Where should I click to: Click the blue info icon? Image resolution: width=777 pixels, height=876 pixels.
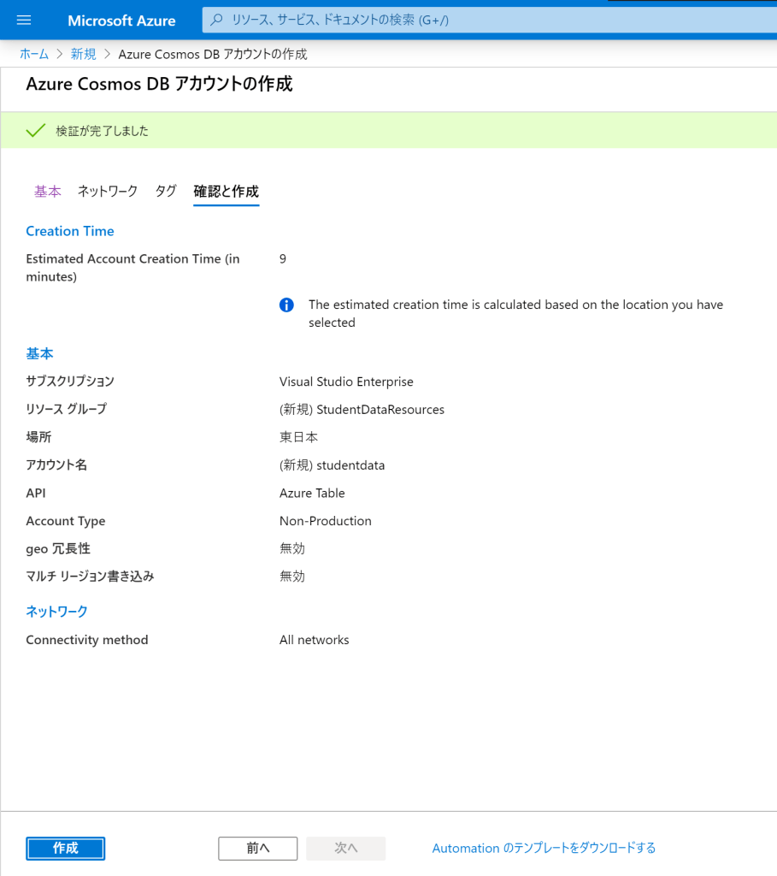pos(286,305)
